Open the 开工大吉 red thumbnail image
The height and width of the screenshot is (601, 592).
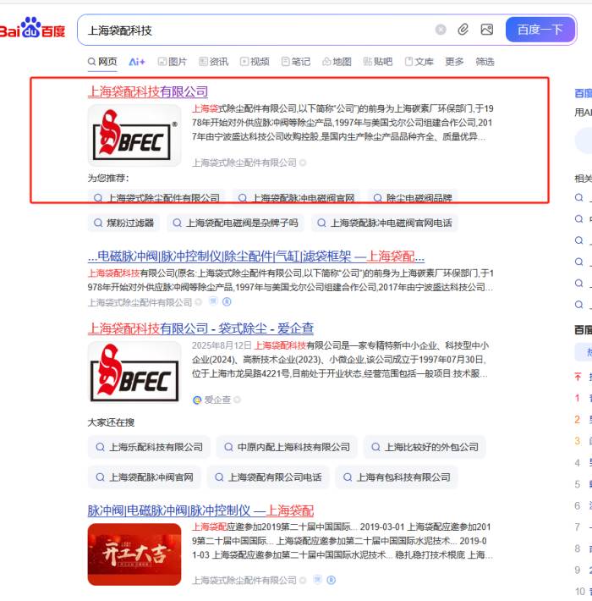(x=134, y=554)
